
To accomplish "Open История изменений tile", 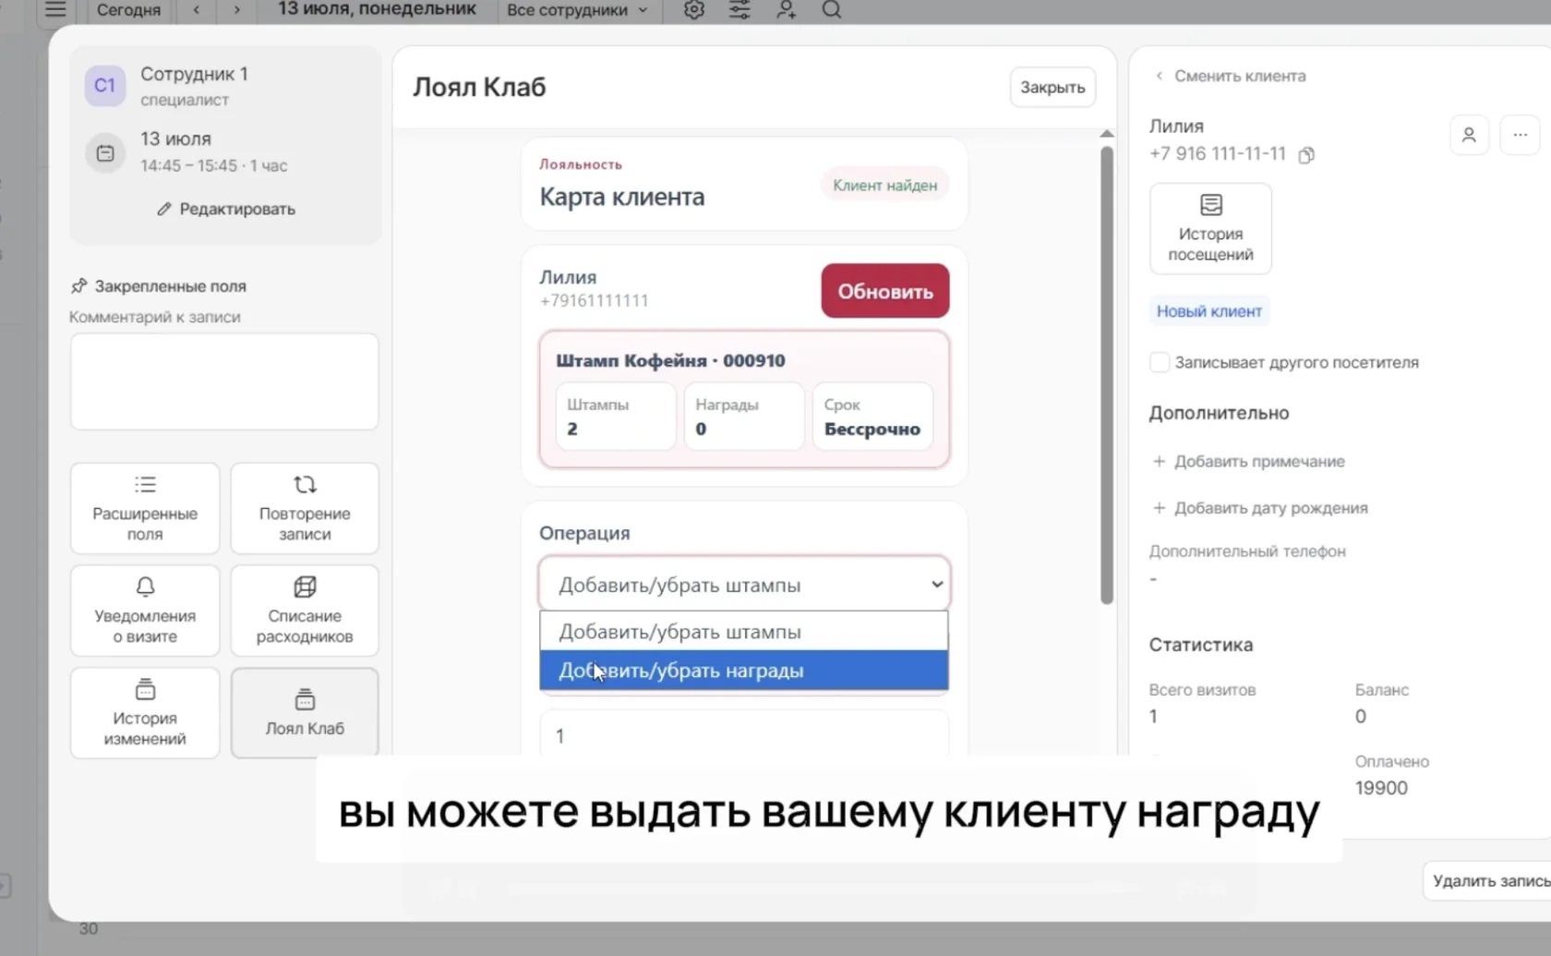I will 145,713.
